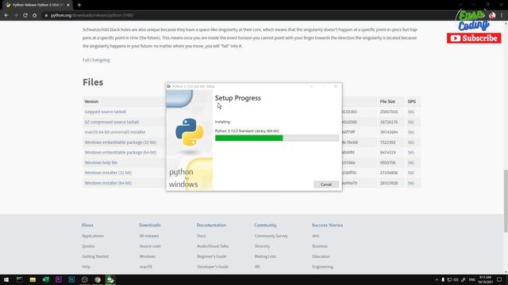This screenshot has width=508, height=285.
Task: Reload the python.org page
Action: [x=25, y=15]
